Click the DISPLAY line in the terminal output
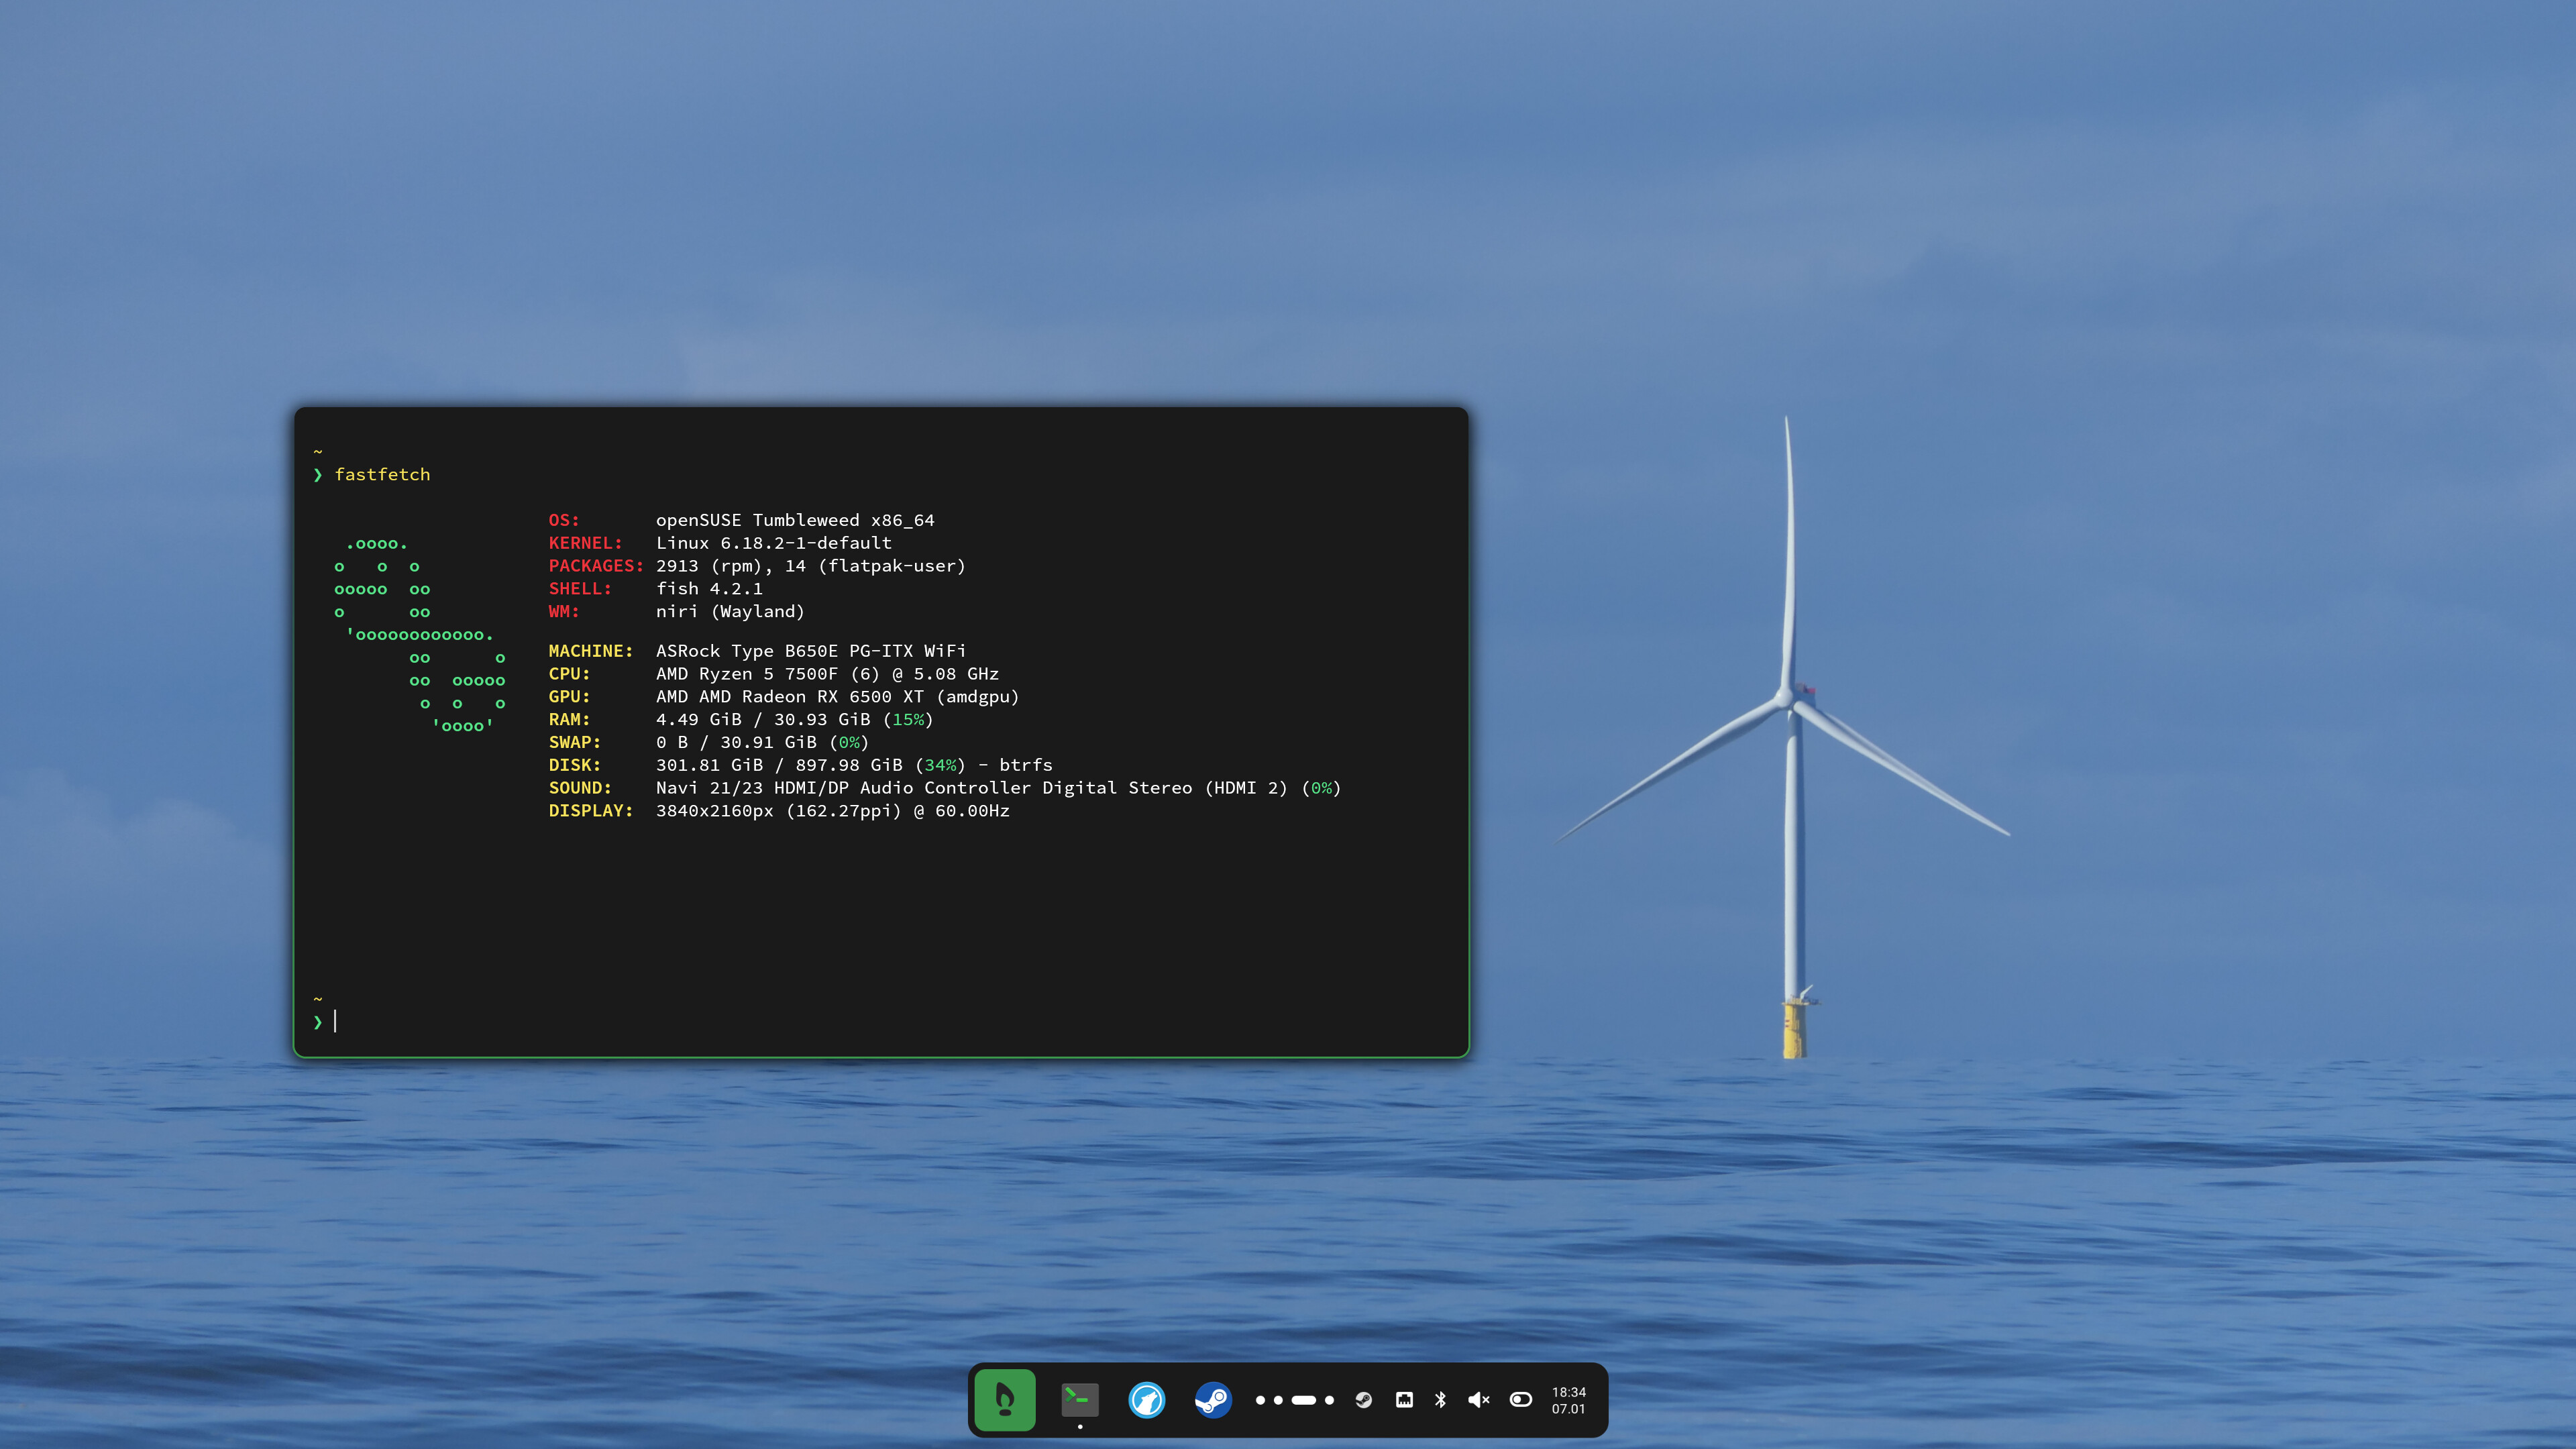 (x=831, y=811)
